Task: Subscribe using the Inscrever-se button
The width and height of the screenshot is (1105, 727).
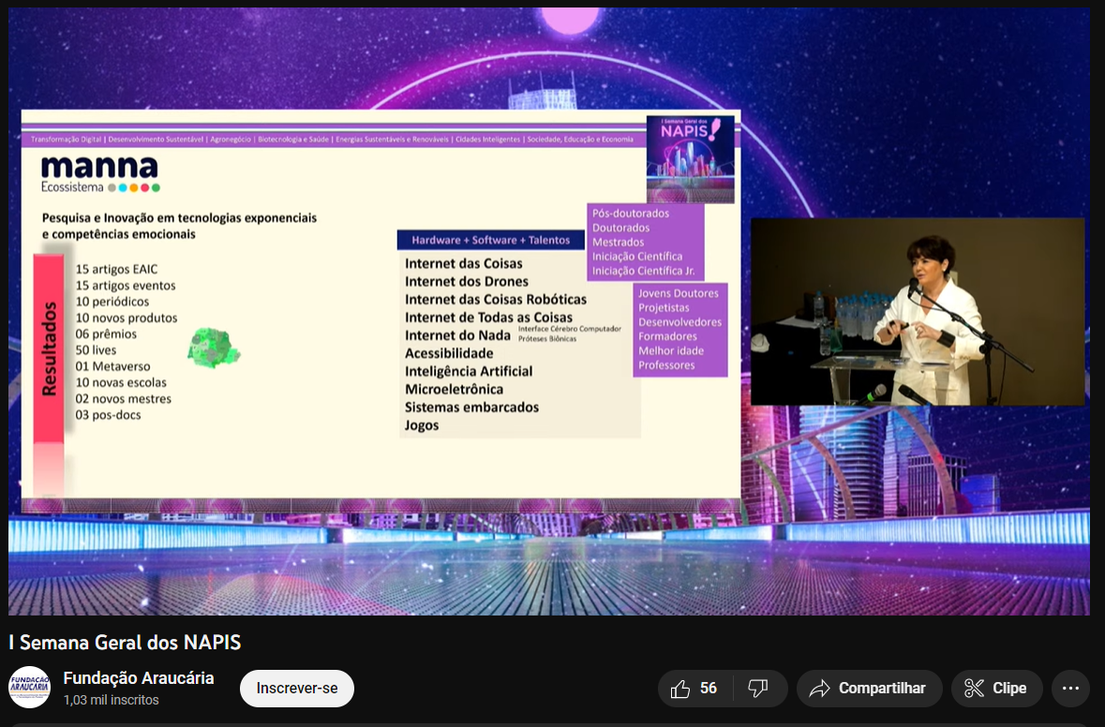Action: pos(297,689)
